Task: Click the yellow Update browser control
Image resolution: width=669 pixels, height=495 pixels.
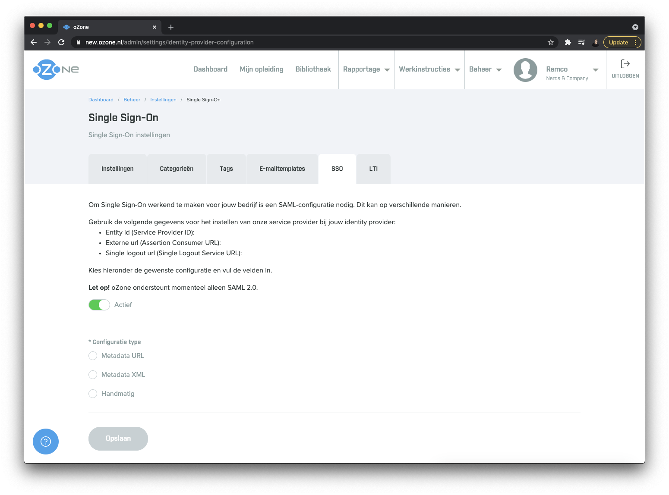Action: coord(619,42)
